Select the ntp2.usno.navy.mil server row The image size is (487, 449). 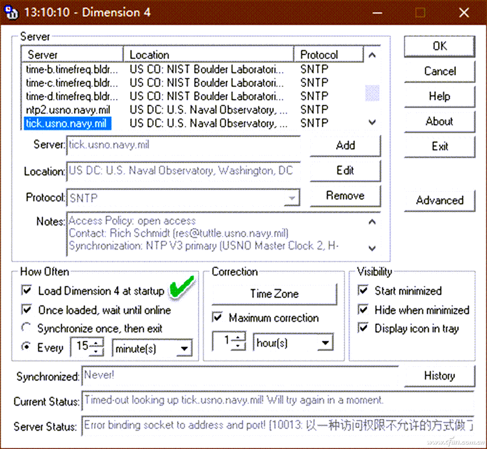coord(193,109)
